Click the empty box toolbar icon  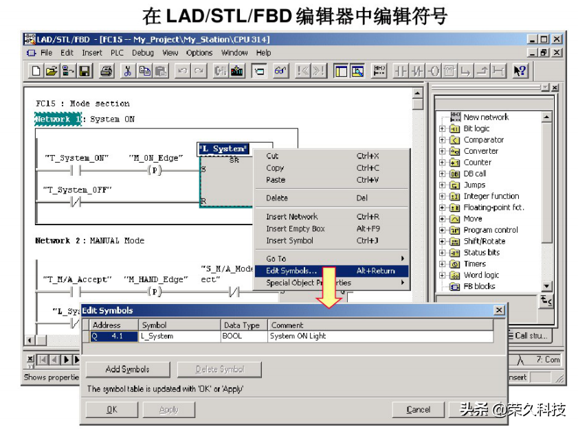[449, 71]
